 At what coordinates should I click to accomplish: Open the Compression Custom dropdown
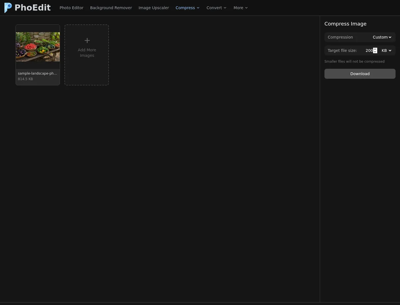[382, 37]
